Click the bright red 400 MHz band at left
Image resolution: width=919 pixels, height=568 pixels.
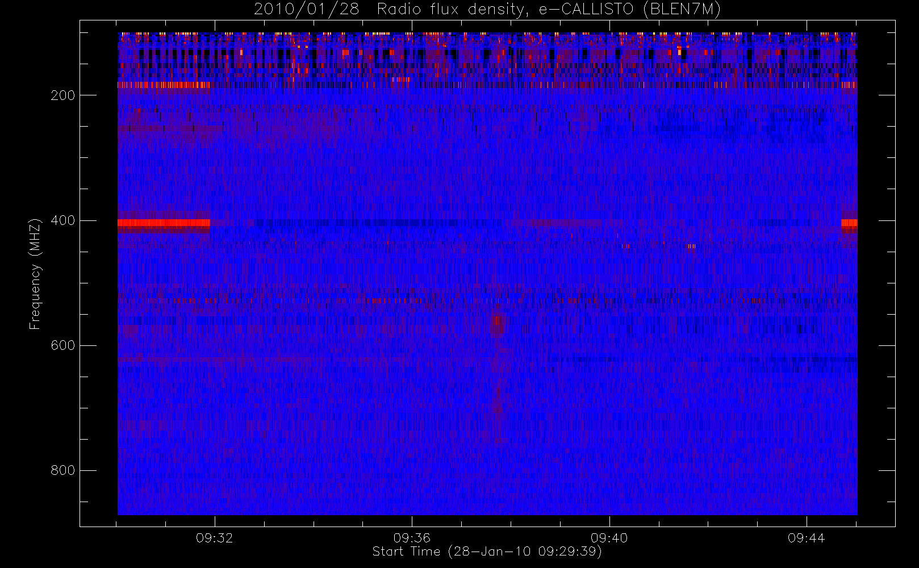[164, 223]
